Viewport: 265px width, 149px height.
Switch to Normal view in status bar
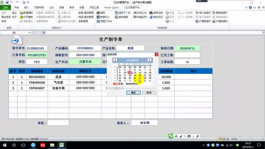click(220, 139)
